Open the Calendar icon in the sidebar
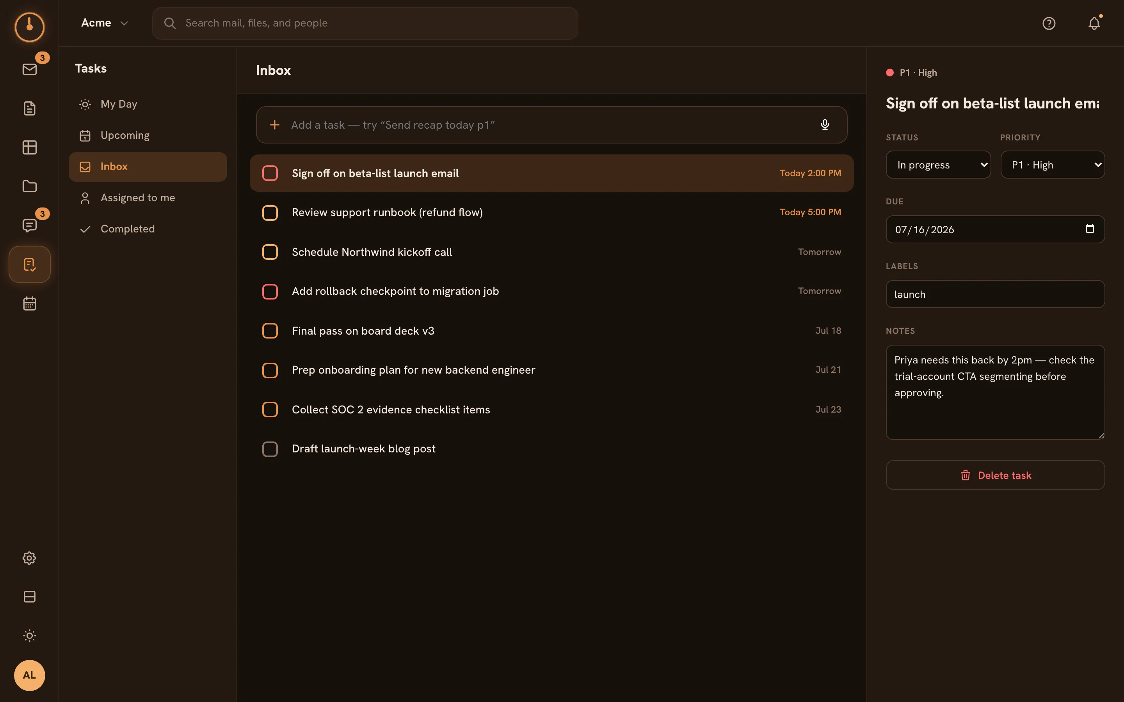This screenshot has width=1124, height=702. [x=29, y=303]
